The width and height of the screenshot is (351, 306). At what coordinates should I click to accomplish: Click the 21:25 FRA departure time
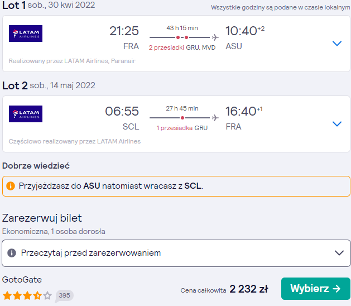tap(124, 31)
